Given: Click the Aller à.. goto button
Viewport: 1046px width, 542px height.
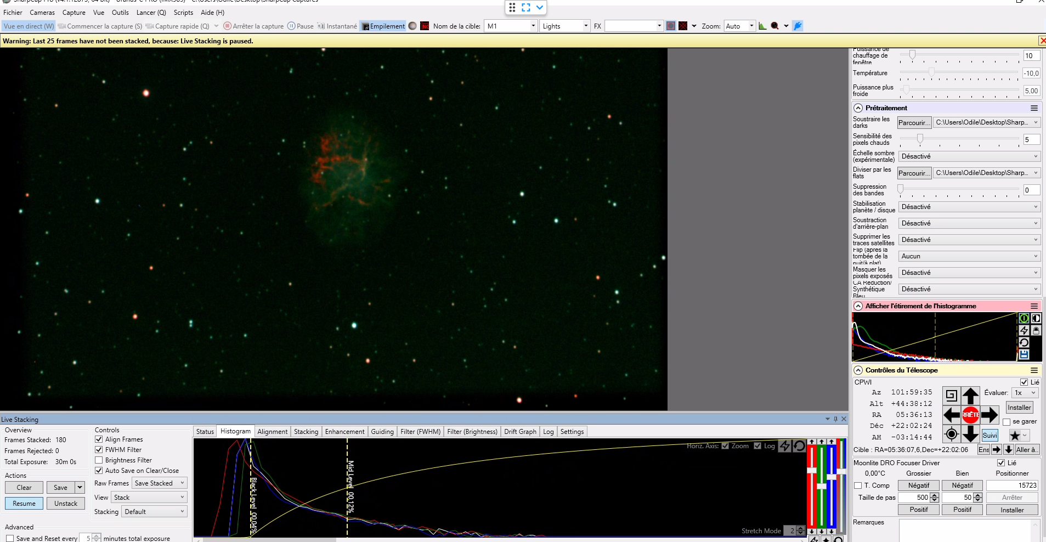Looking at the screenshot, I should coord(1027,449).
